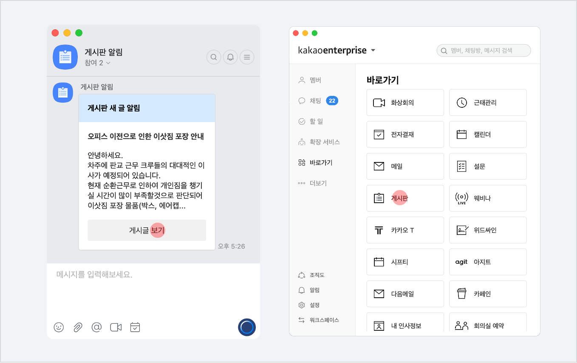Open the 설문 shortcut
This screenshot has width=577, height=363.
click(x=488, y=166)
